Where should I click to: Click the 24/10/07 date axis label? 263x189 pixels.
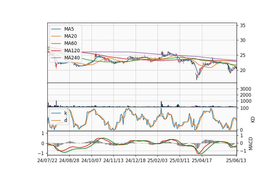(x=92, y=161)
